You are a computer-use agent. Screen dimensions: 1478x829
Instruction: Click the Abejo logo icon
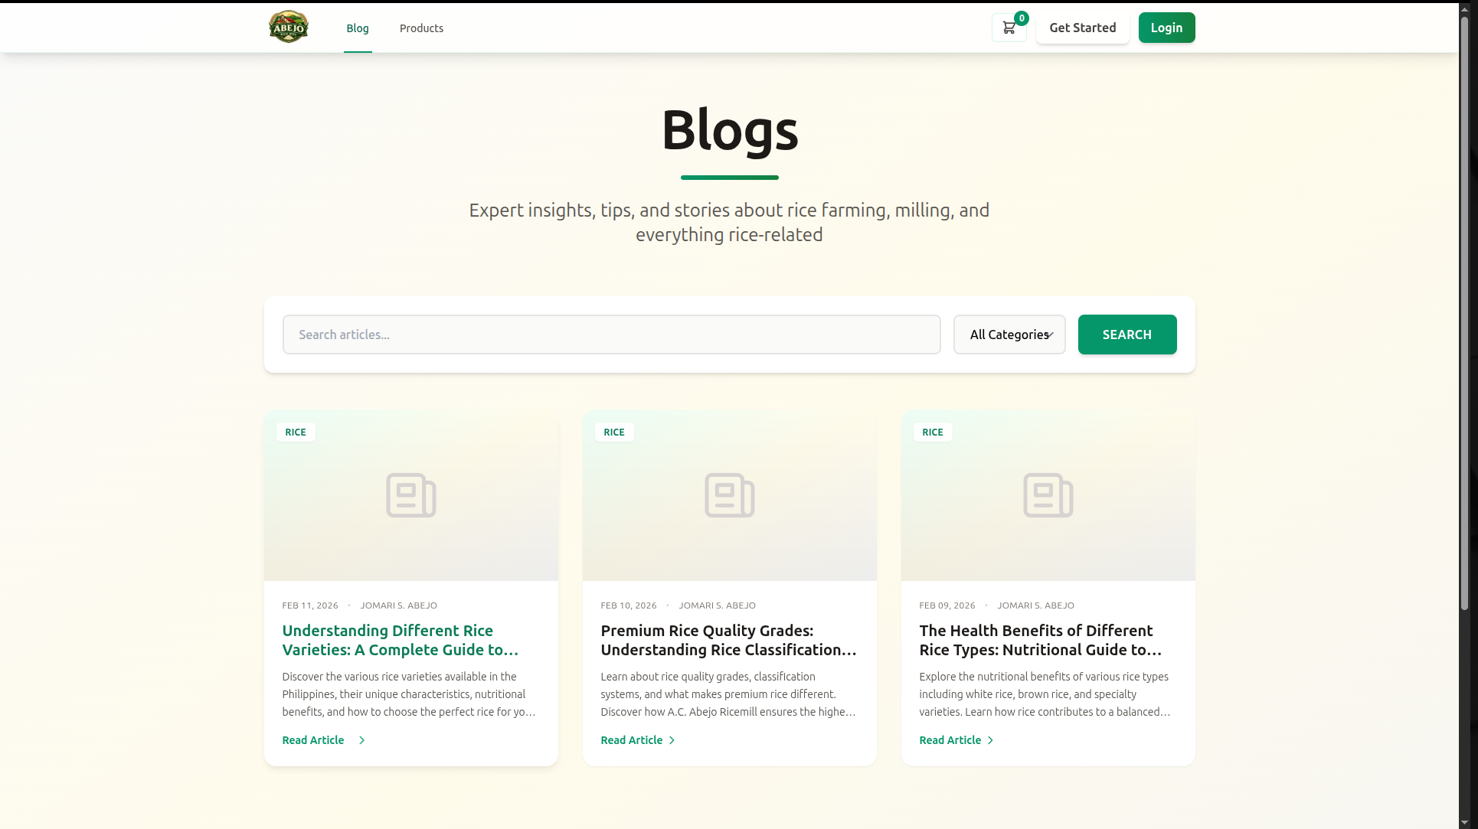pyautogui.click(x=289, y=28)
